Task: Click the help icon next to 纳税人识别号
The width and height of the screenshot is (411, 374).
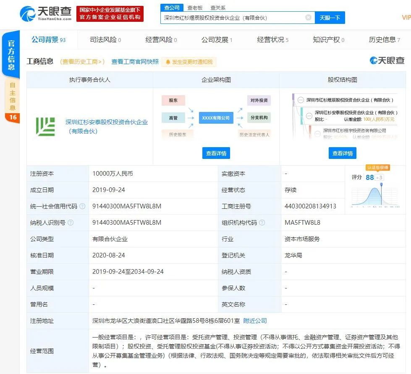Action: tap(71, 223)
